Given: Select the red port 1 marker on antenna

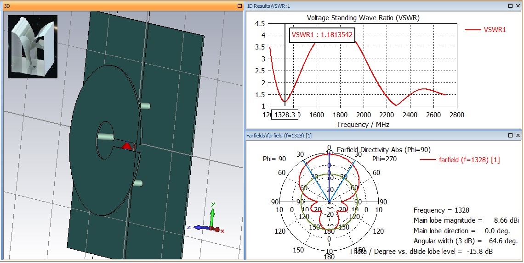Looking at the screenshot, I should pyautogui.click(x=126, y=146).
